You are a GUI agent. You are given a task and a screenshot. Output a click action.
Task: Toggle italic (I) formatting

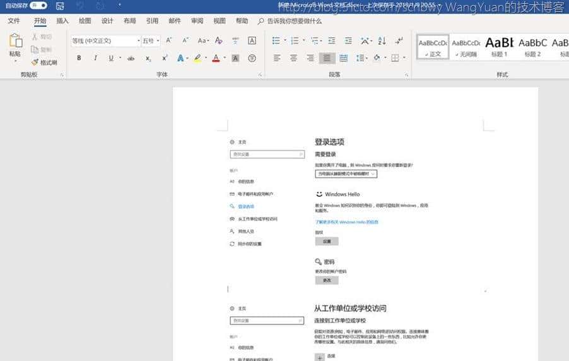pos(95,57)
